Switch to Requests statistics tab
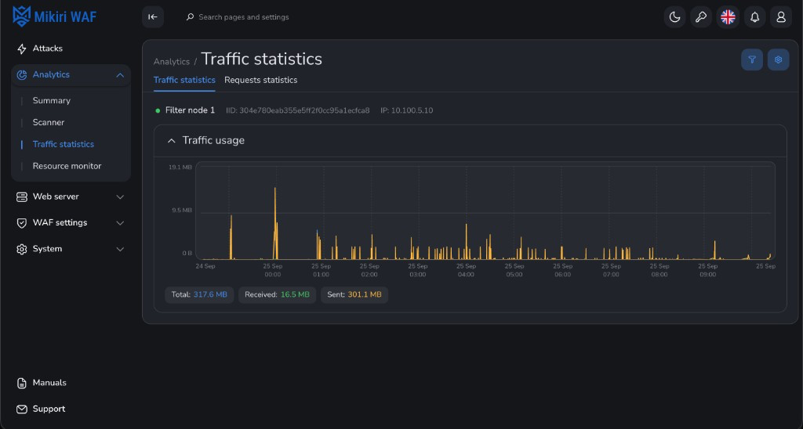The image size is (803, 429). 260,80
